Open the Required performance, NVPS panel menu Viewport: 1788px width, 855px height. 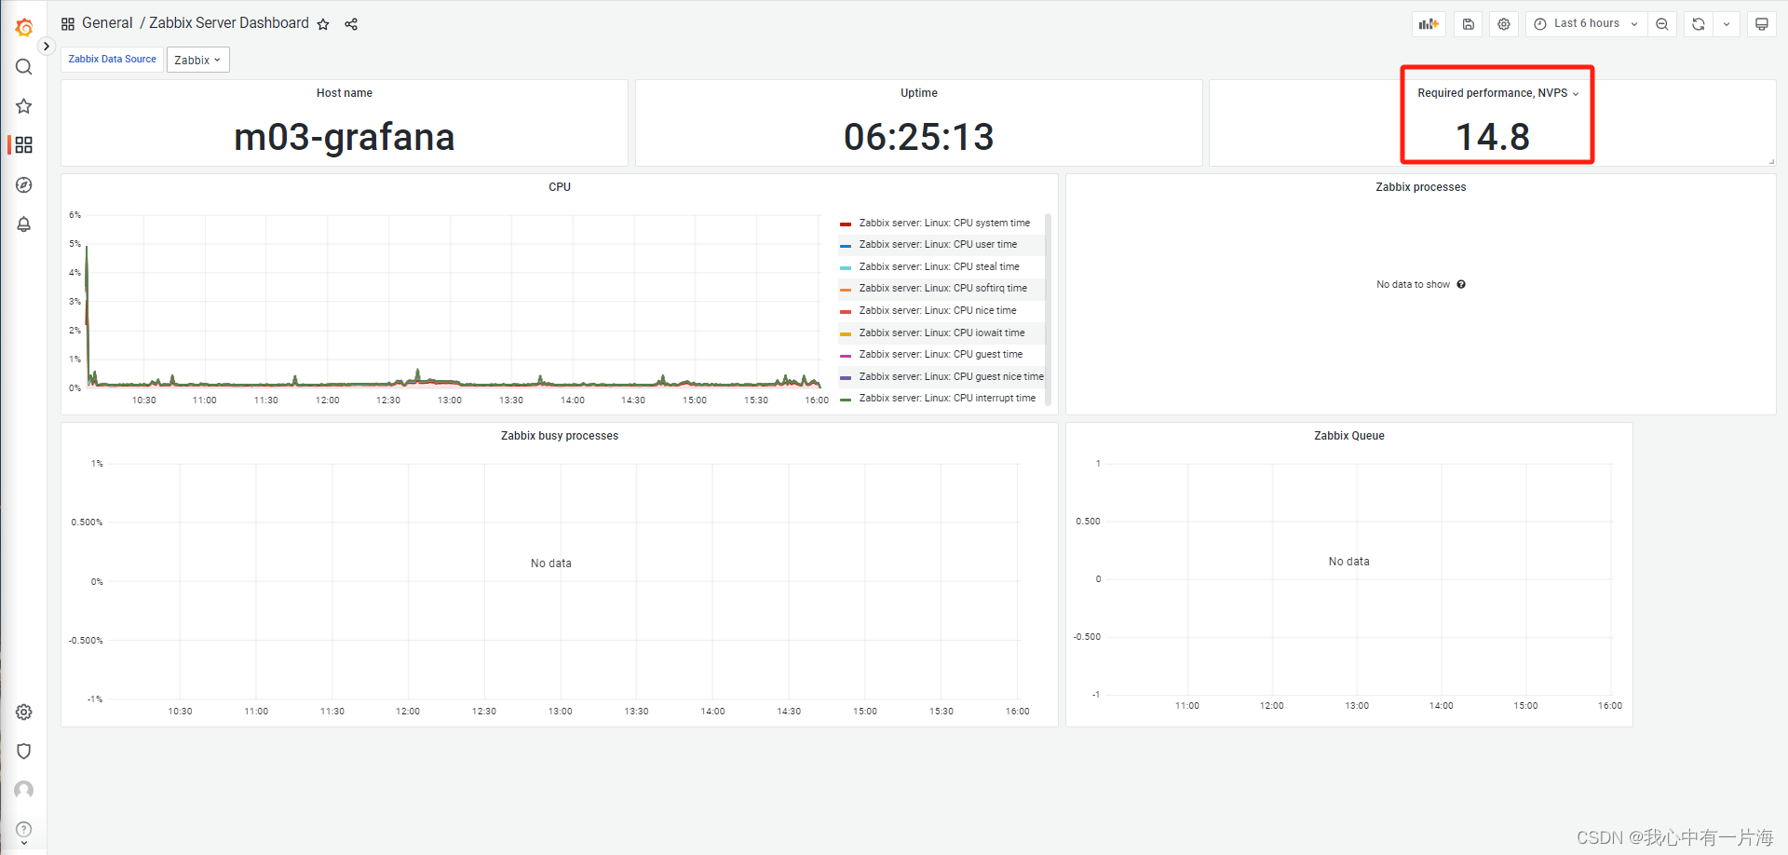point(1497,93)
